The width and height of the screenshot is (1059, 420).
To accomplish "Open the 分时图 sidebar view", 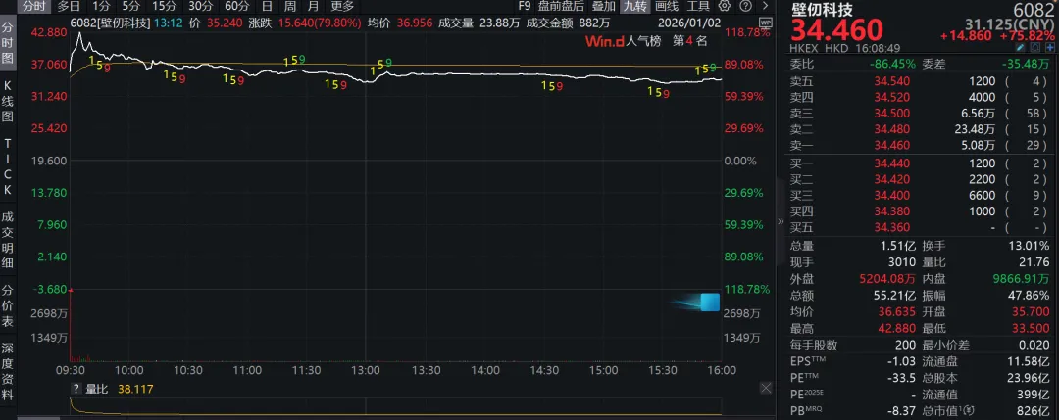I will click(x=8, y=43).
